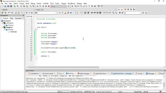
Task: Switch to the Debugger log tab
Action: point(151,73)
